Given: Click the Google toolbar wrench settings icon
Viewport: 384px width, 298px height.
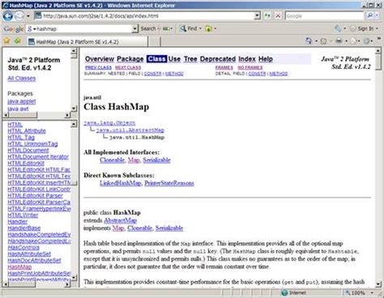Looking at the screenshot, I should [x=338, y=28].
